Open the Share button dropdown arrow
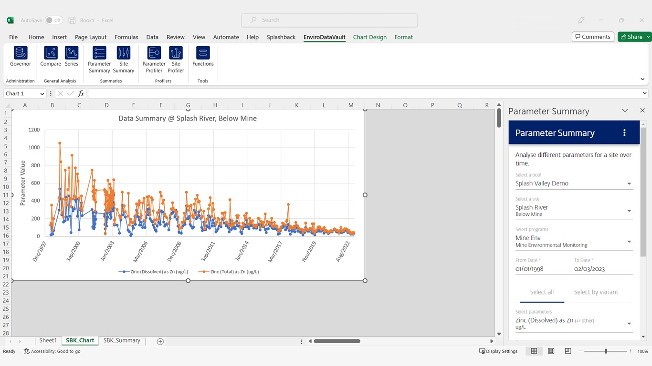652x366 pixels. coord(648,37)
